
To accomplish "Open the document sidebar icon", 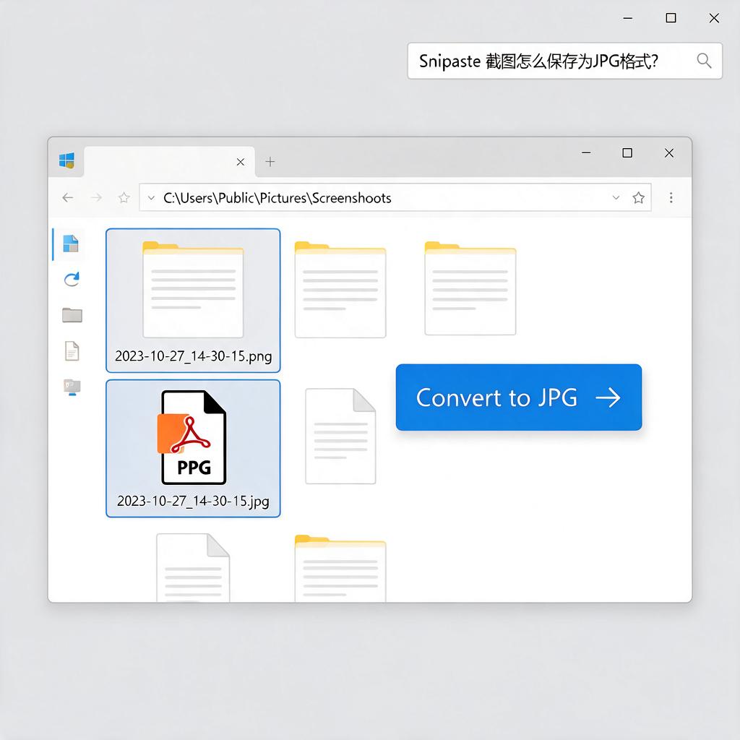I will pos(72,350).
